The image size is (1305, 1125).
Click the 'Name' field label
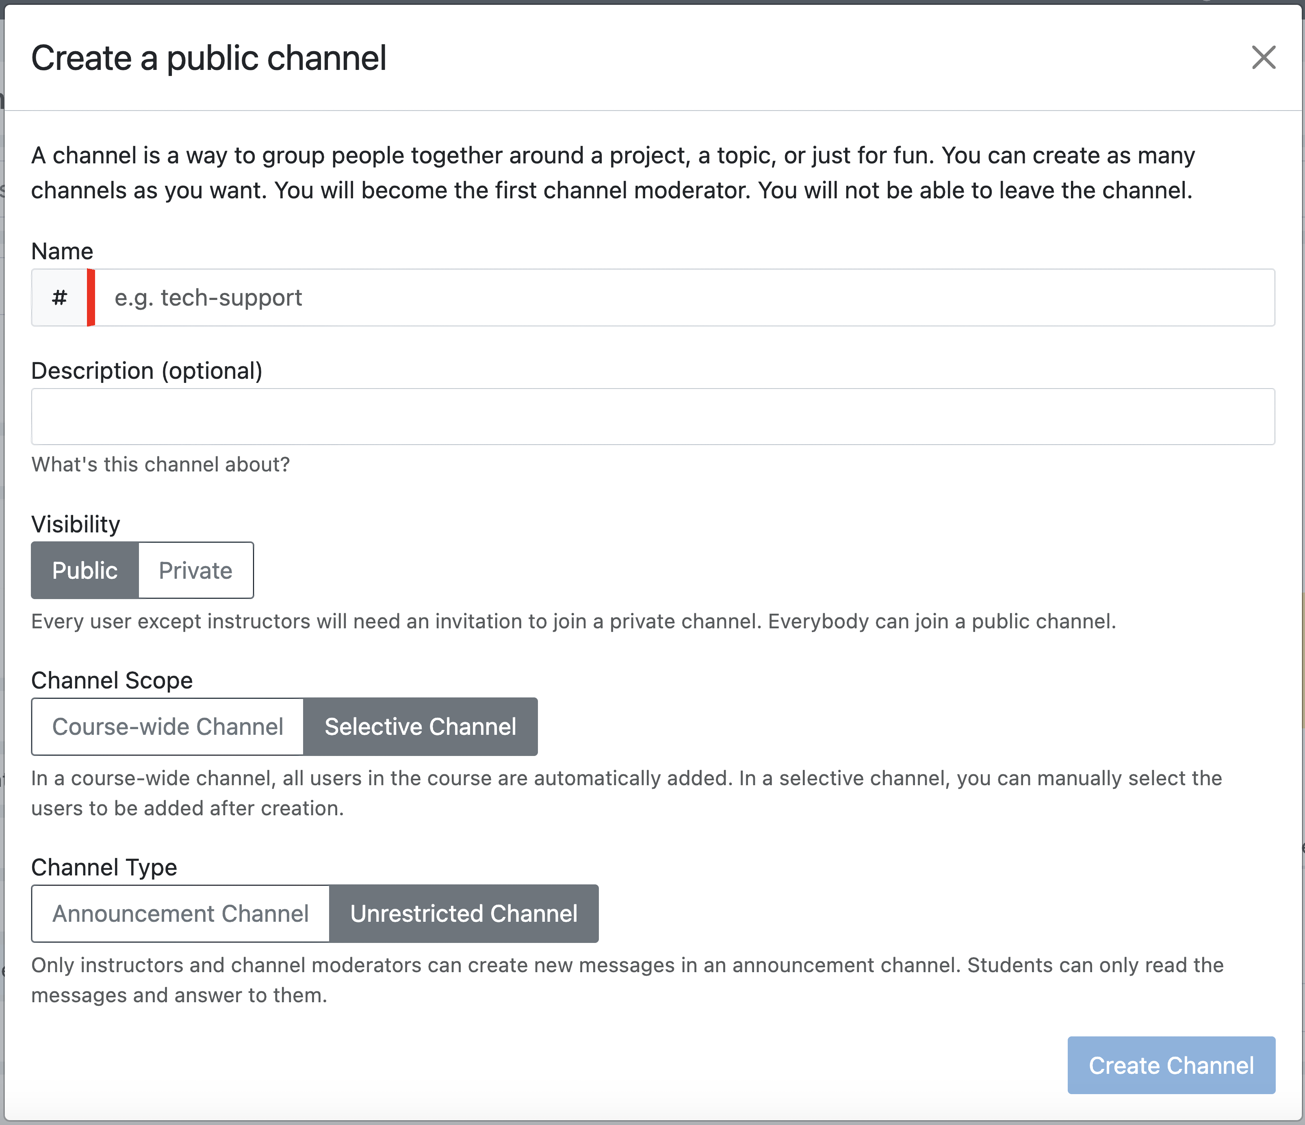click(x=62, y=251)
